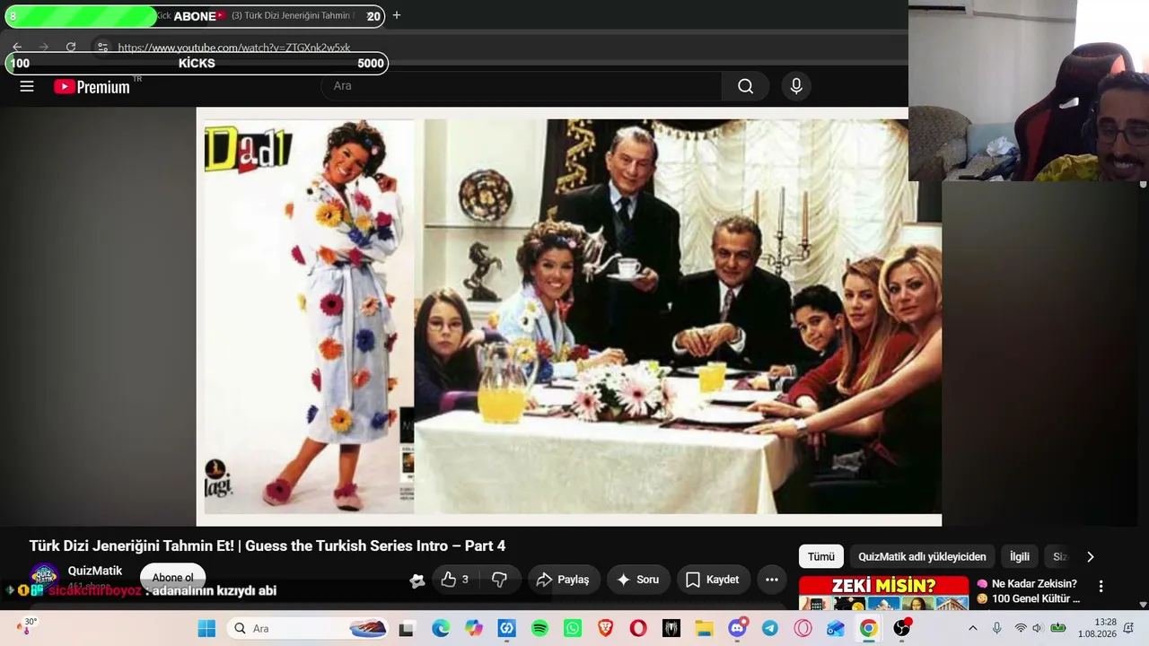This screenshot has width=1149, height=646.
Task: Open volume control in system tray
Action: point(1038,628)
